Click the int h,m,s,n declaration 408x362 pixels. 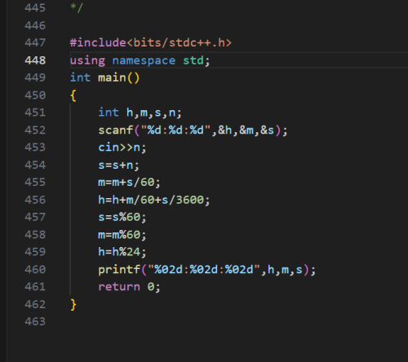coord(140,113)
